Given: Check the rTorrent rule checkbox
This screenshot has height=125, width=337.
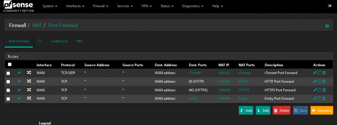Looking at the screenshot, I should tap(8, 73).
